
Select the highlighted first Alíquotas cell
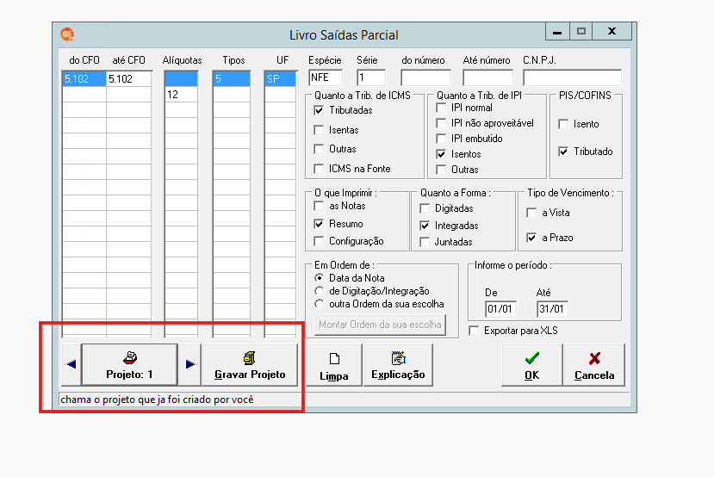[x=181, y=79]
